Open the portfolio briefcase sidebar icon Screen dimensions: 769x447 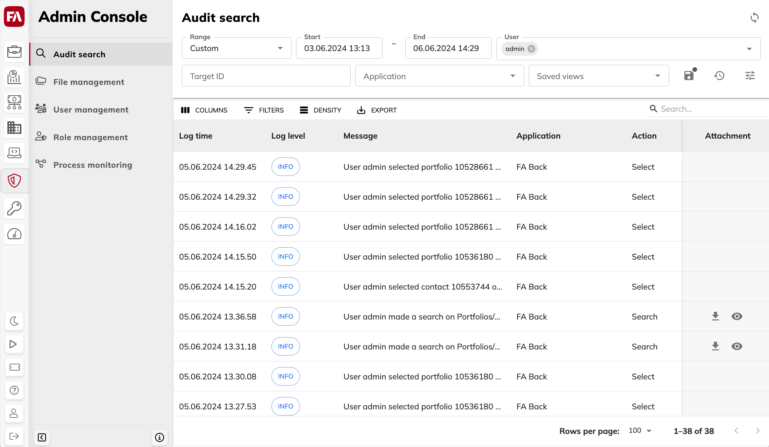(x=14, y=51)
